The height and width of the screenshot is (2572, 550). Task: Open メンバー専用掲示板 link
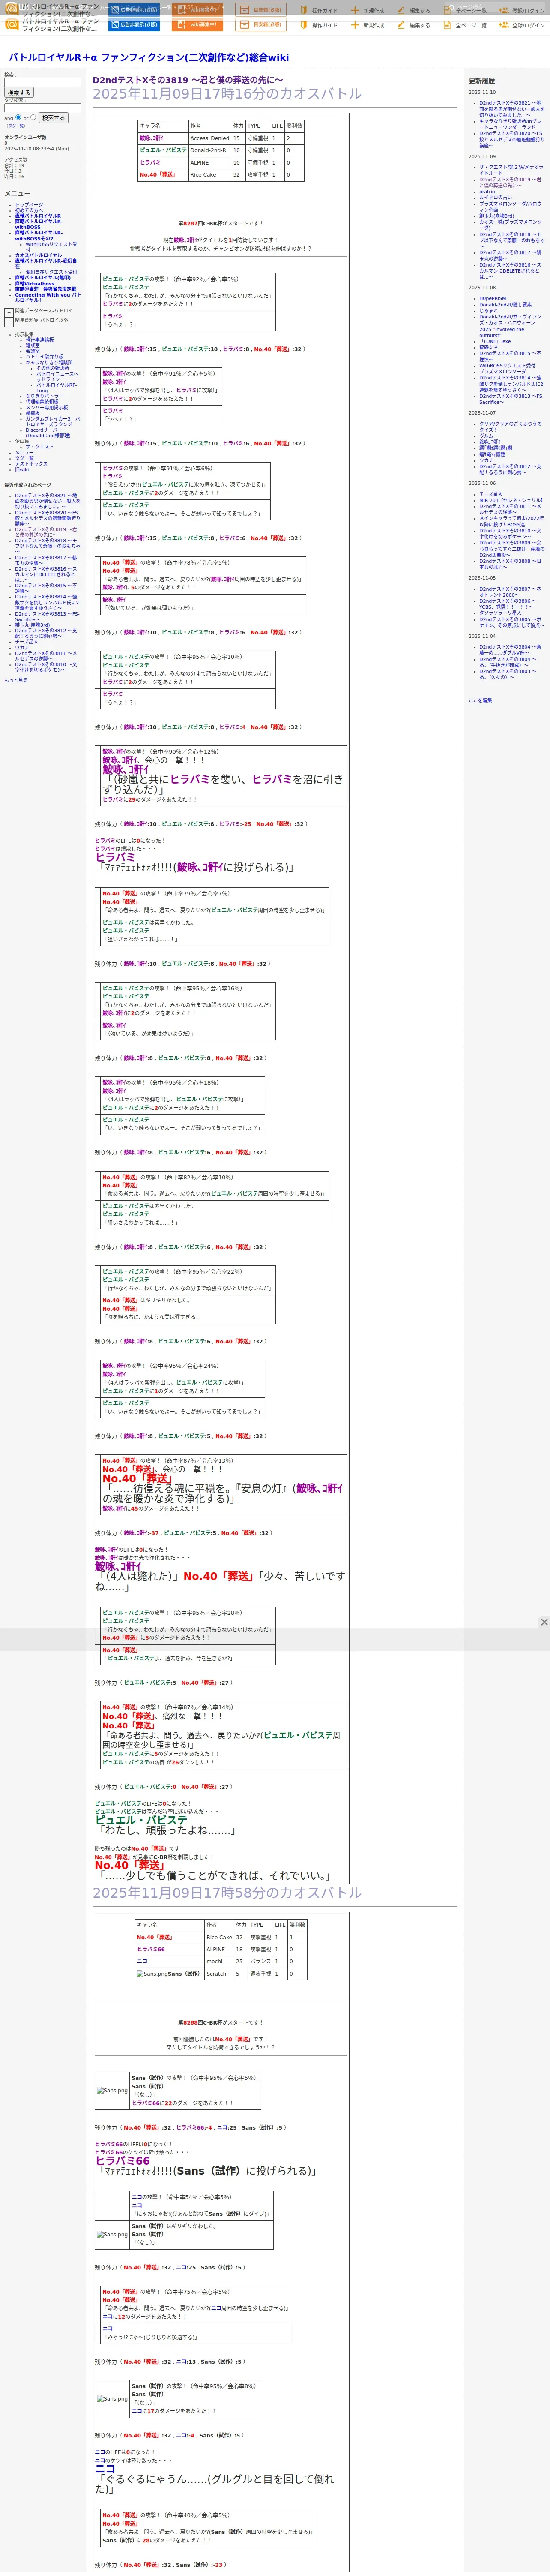pyautogui.click(x=47, y=407)
